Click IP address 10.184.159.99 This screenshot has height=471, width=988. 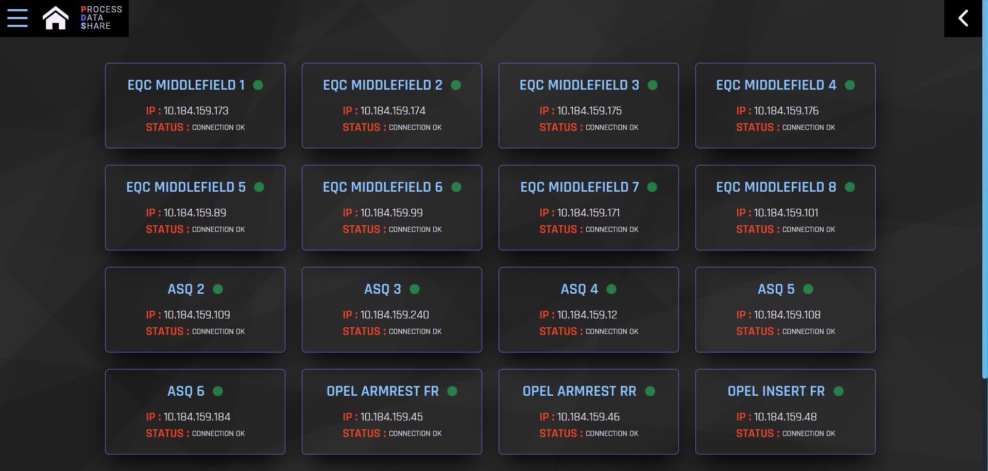click(391, 213)
